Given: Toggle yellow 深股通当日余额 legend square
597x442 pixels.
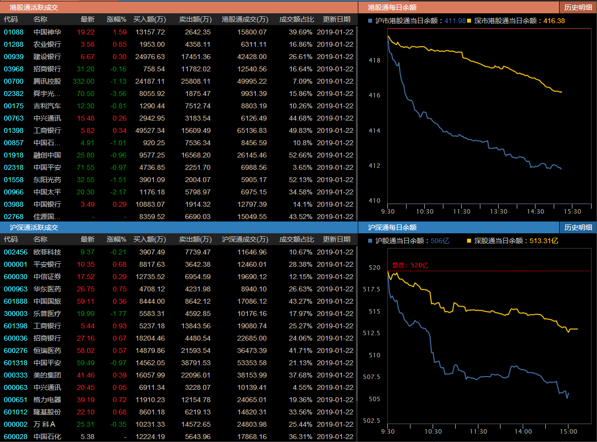Looking at the screenshot, I should coord(469,241).
